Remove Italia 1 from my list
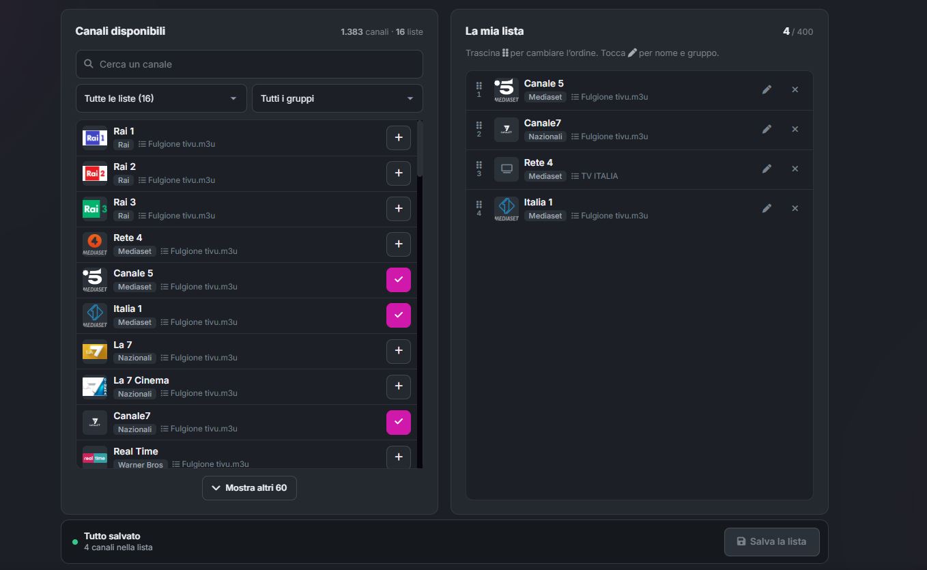The image size is (927, 570). point(795,208)
